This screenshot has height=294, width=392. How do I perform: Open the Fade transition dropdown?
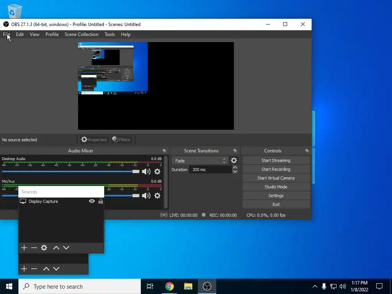click(199, 160)
